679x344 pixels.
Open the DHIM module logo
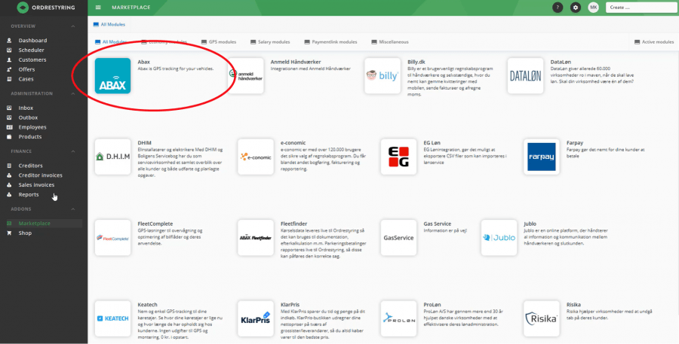(x=112, y=157)
